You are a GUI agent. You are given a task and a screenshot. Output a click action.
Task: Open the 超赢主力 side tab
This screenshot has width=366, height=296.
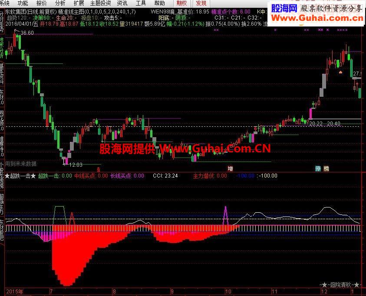point(2,204)
